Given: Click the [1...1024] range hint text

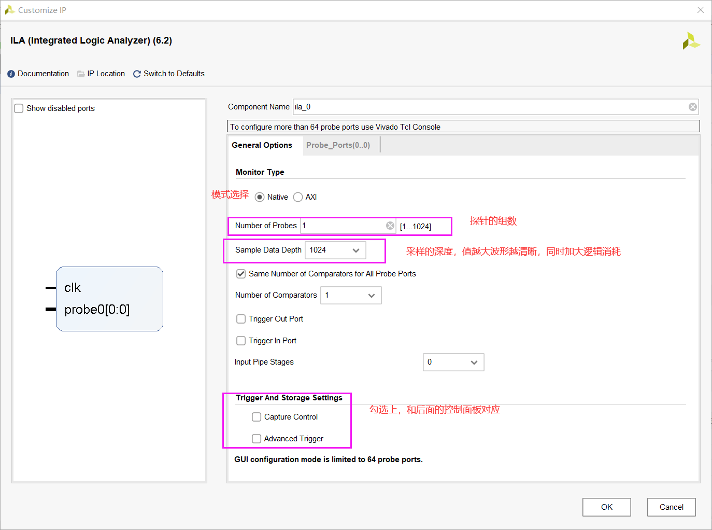Looking at the screenshot, I should [x=416, y=227].
